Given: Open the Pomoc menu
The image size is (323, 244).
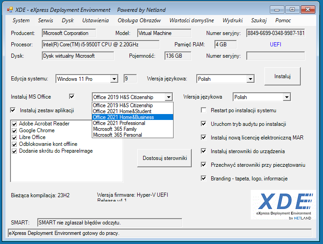Looking at the screenshot, I should 283,20.
